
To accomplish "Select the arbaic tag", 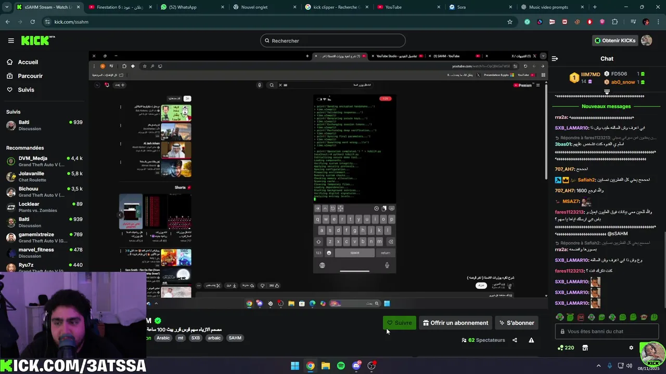I will [214, 338].
